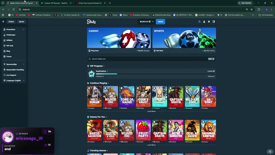Open a new browser tab
275x155 pixels.
click(110, 3)
